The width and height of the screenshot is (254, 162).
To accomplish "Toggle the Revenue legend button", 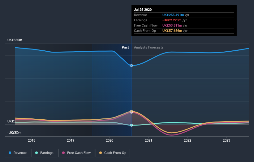I will [18, 153].
